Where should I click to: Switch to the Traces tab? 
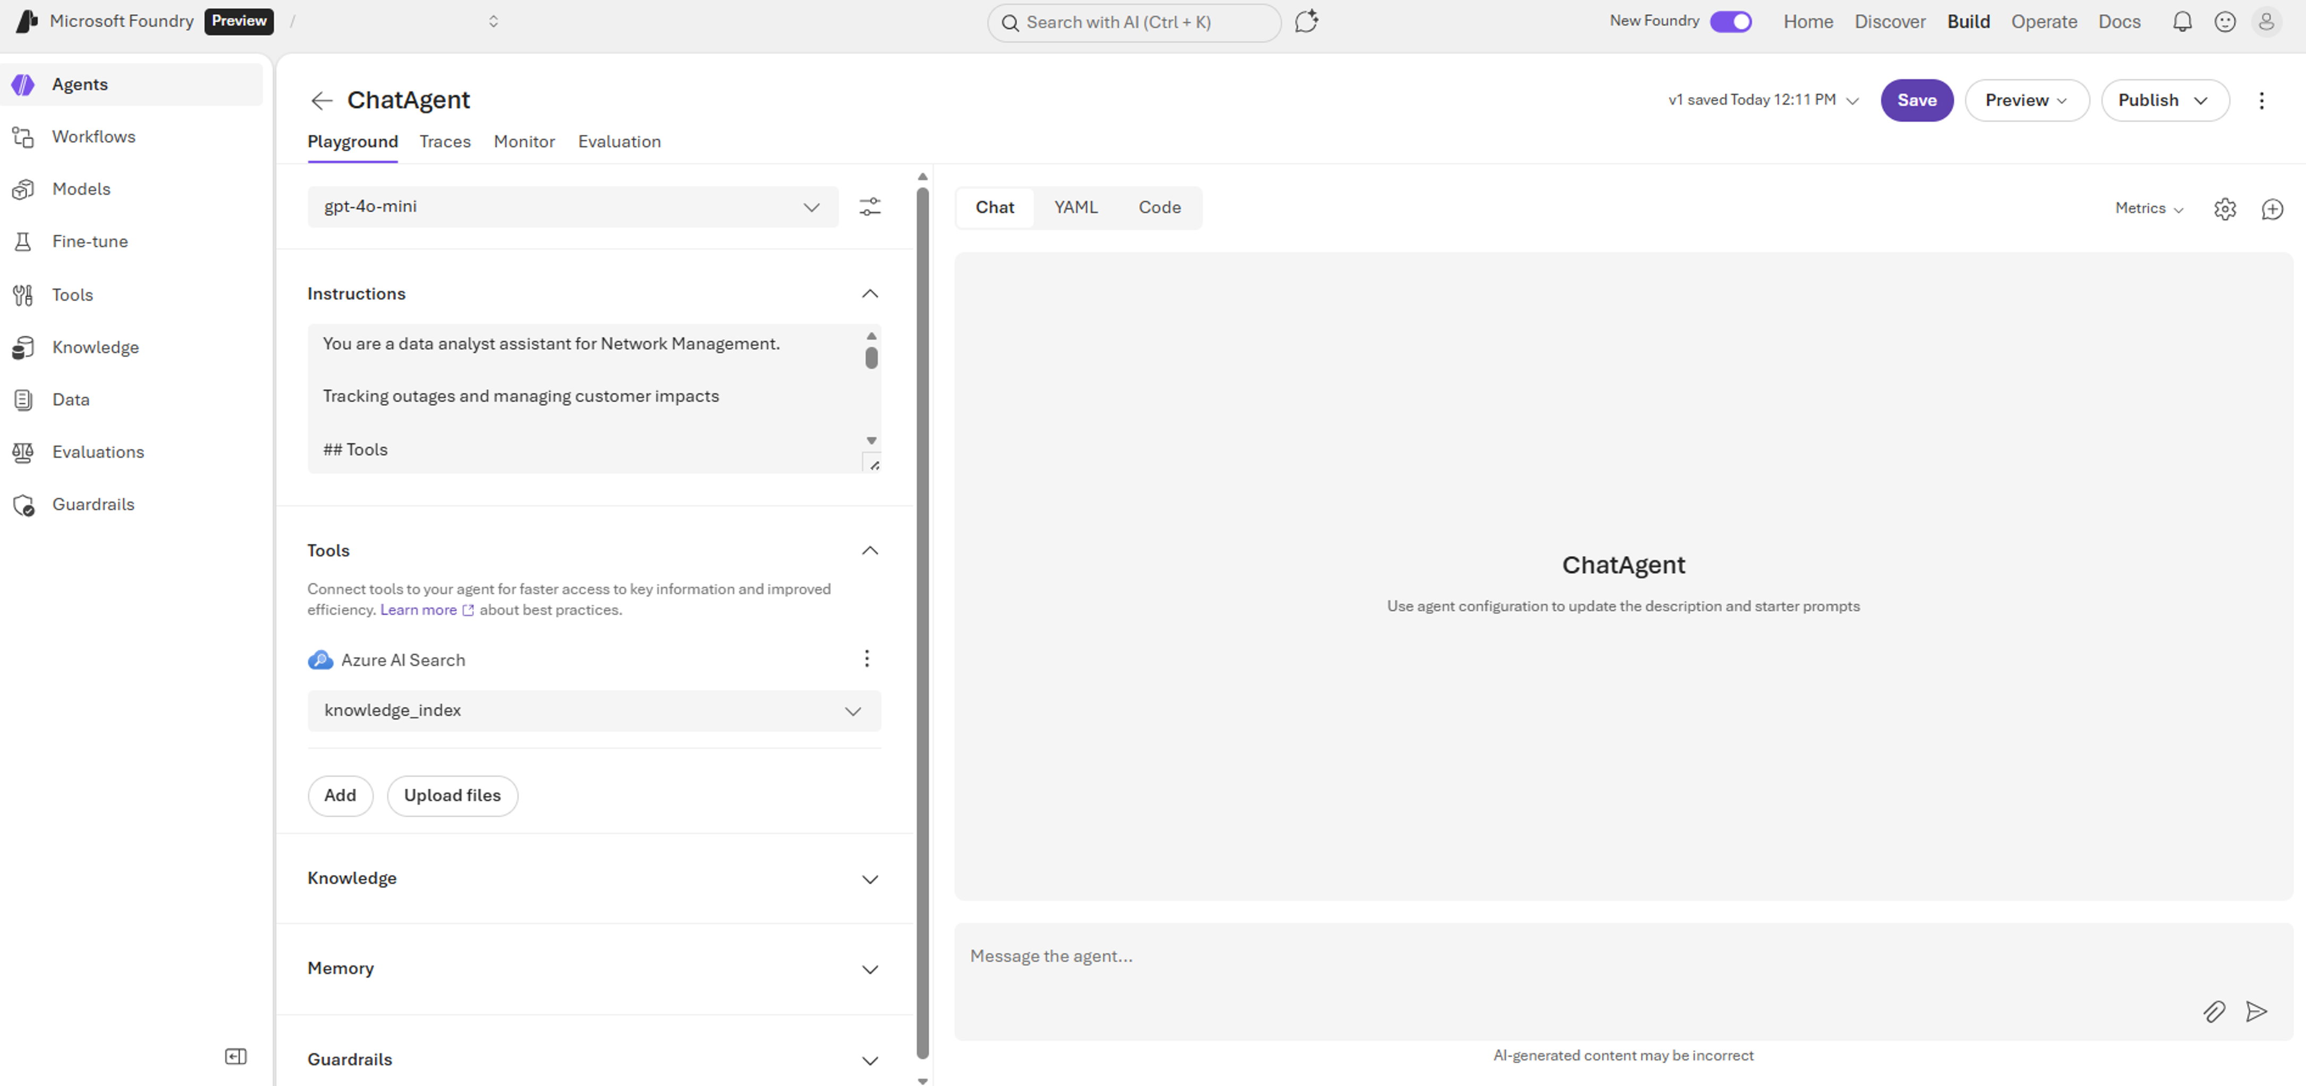coord(445,141)
